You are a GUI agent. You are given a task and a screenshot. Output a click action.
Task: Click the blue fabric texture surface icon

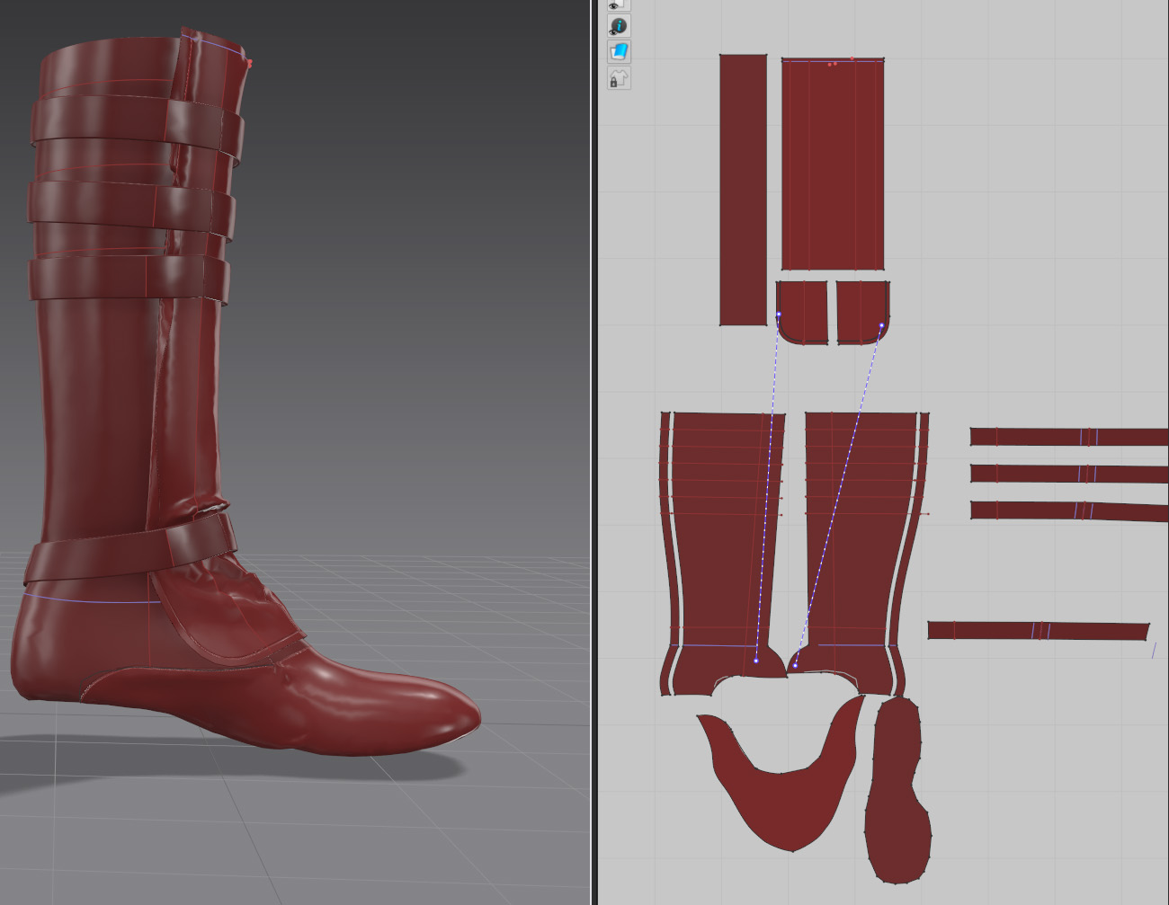coord(618,51)
